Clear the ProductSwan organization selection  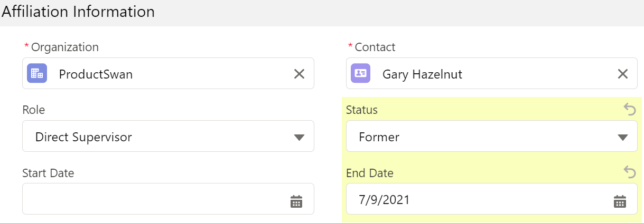point(299,74)
